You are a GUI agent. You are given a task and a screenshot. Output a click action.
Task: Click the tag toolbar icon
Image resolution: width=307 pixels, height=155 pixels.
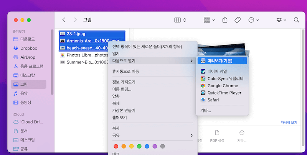point(238,20)
